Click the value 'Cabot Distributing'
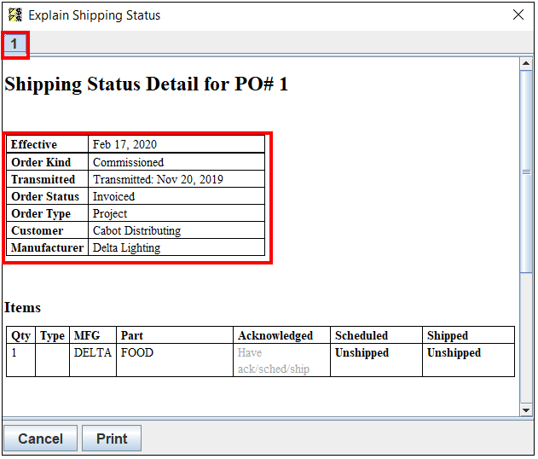The width and height of the screenshot is (538, 459). tap(137, 230)
